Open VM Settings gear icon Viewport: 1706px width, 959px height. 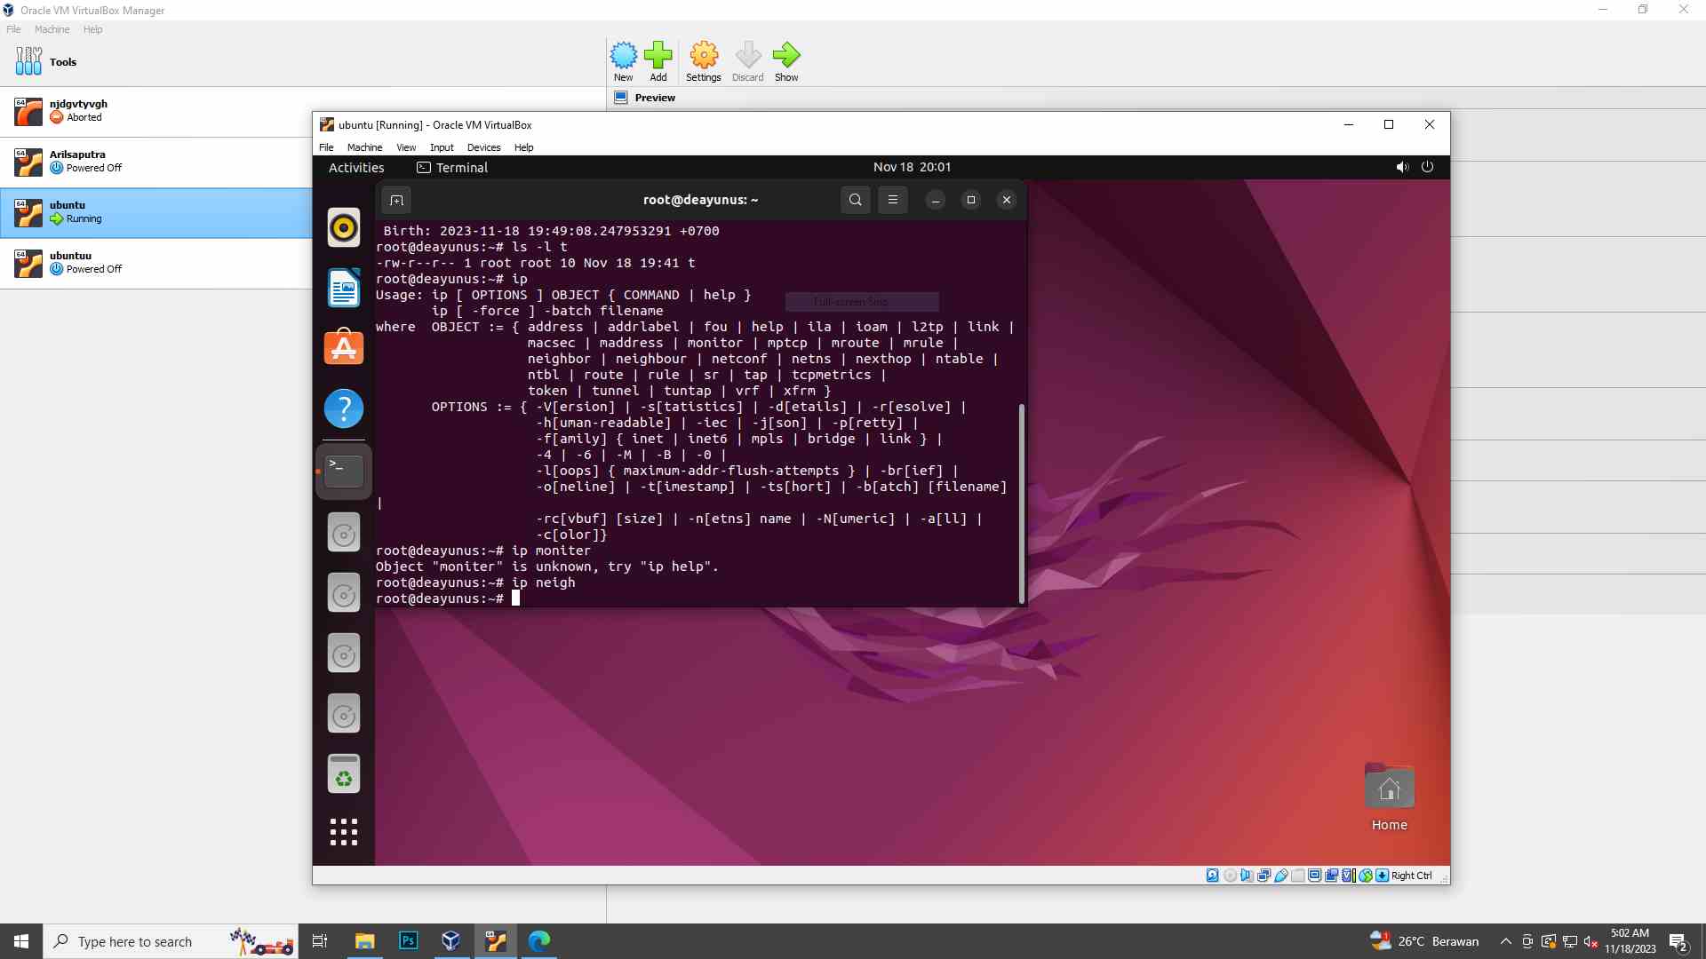pos(704,61)
